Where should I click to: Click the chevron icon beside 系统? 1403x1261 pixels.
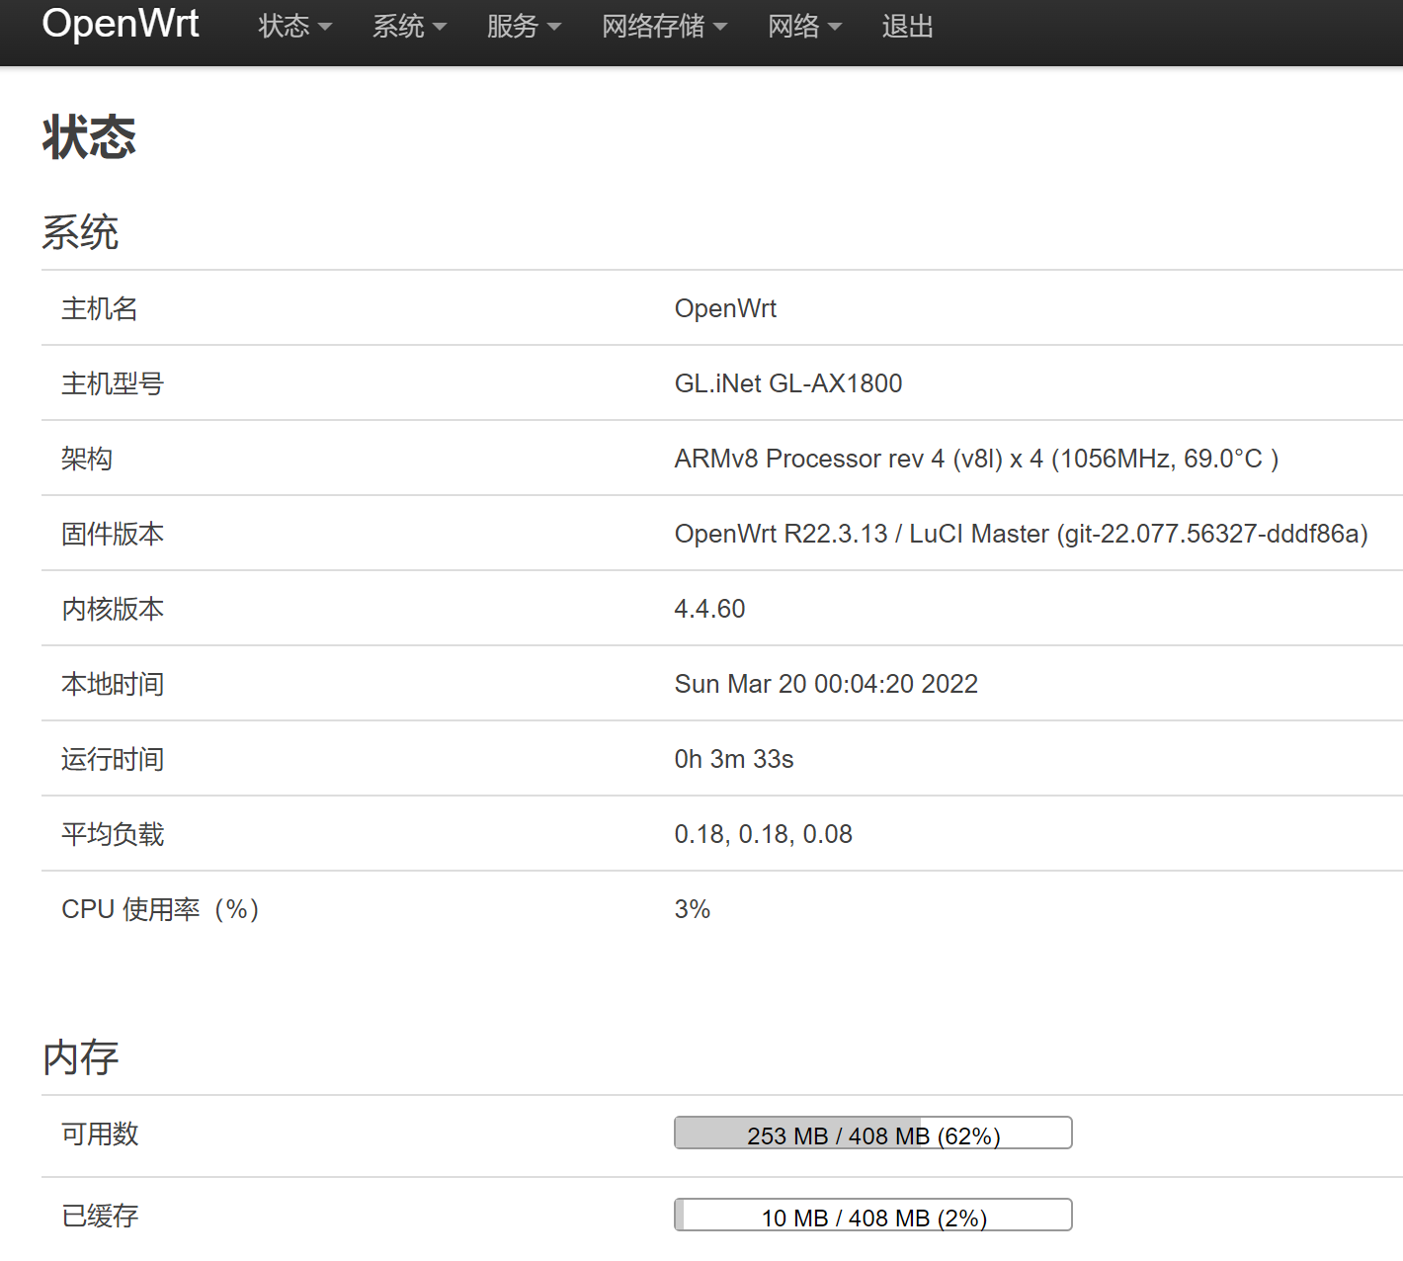(x=441, y=29)
